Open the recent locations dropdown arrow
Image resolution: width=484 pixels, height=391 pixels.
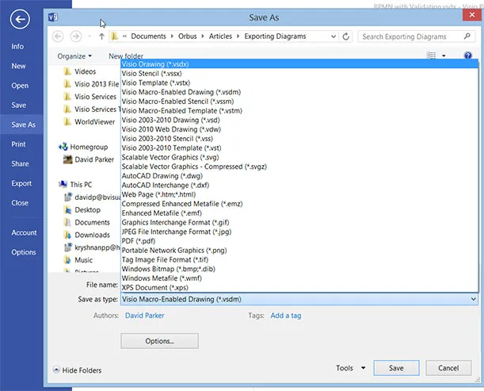90,36
